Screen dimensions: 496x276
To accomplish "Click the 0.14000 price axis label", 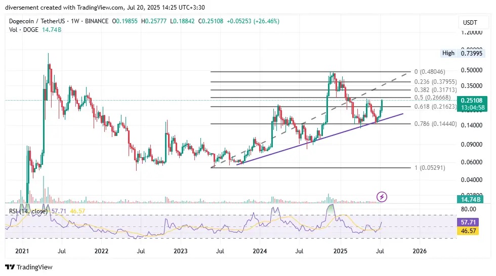I will tap(471, 125).
